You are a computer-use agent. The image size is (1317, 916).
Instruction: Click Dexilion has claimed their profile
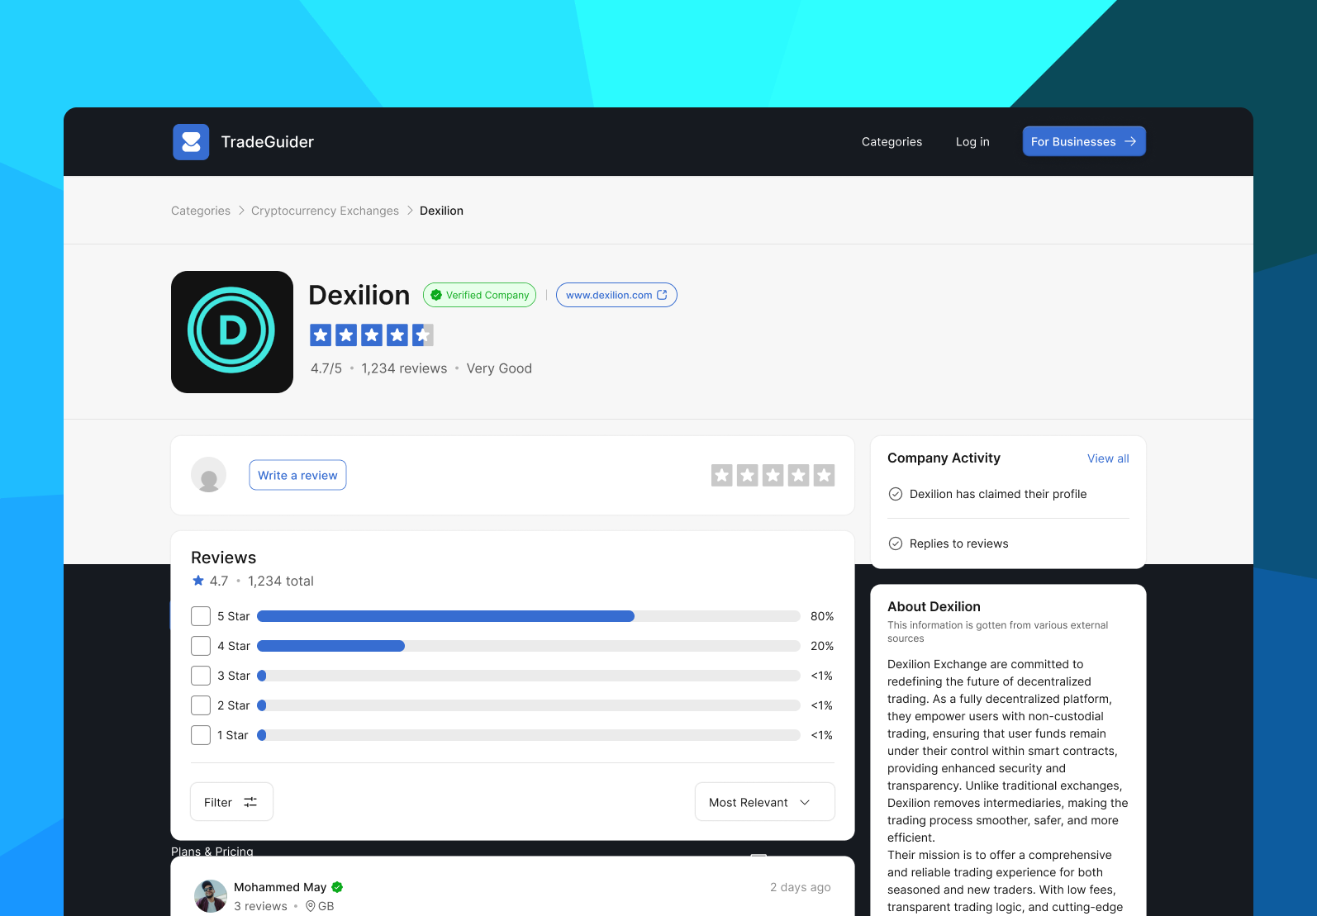point(998,494)
